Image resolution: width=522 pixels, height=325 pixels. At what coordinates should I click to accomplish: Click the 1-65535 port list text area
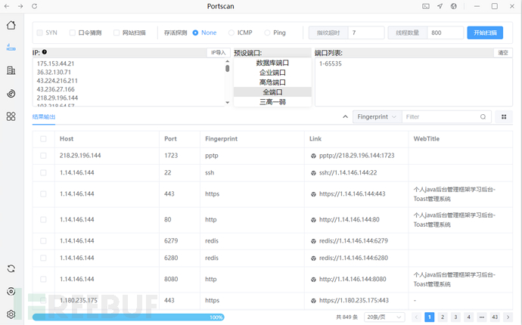[414, 82]
